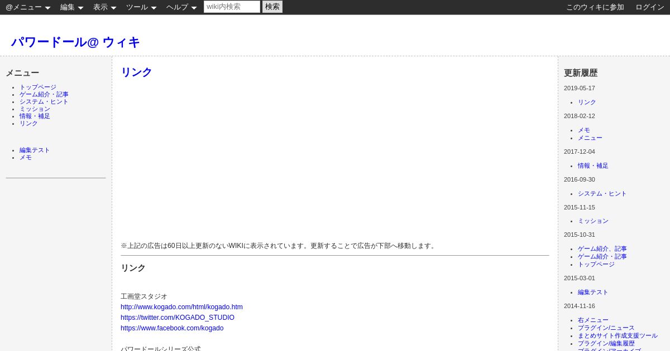Open ゲーム紹介・記事 in update history
670x351 pixels.
coord(602,257)
